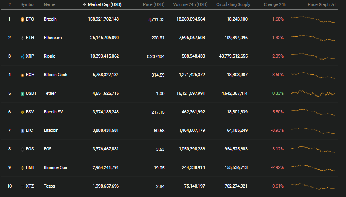
Task: Open the Bitcoin Cash name link
Action: tap(55, 75)
